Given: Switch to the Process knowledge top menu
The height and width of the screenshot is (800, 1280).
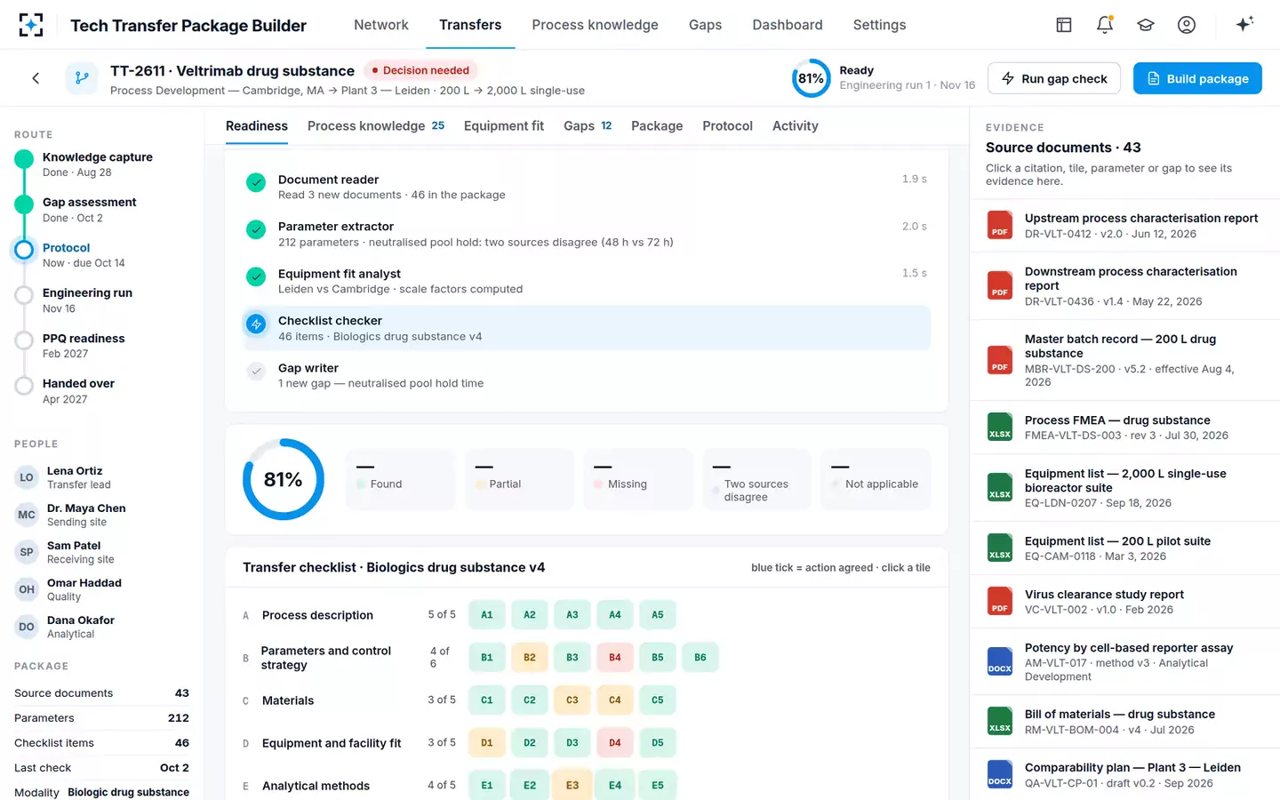Looking at the screenshot, I should click(x=595, y=25).
